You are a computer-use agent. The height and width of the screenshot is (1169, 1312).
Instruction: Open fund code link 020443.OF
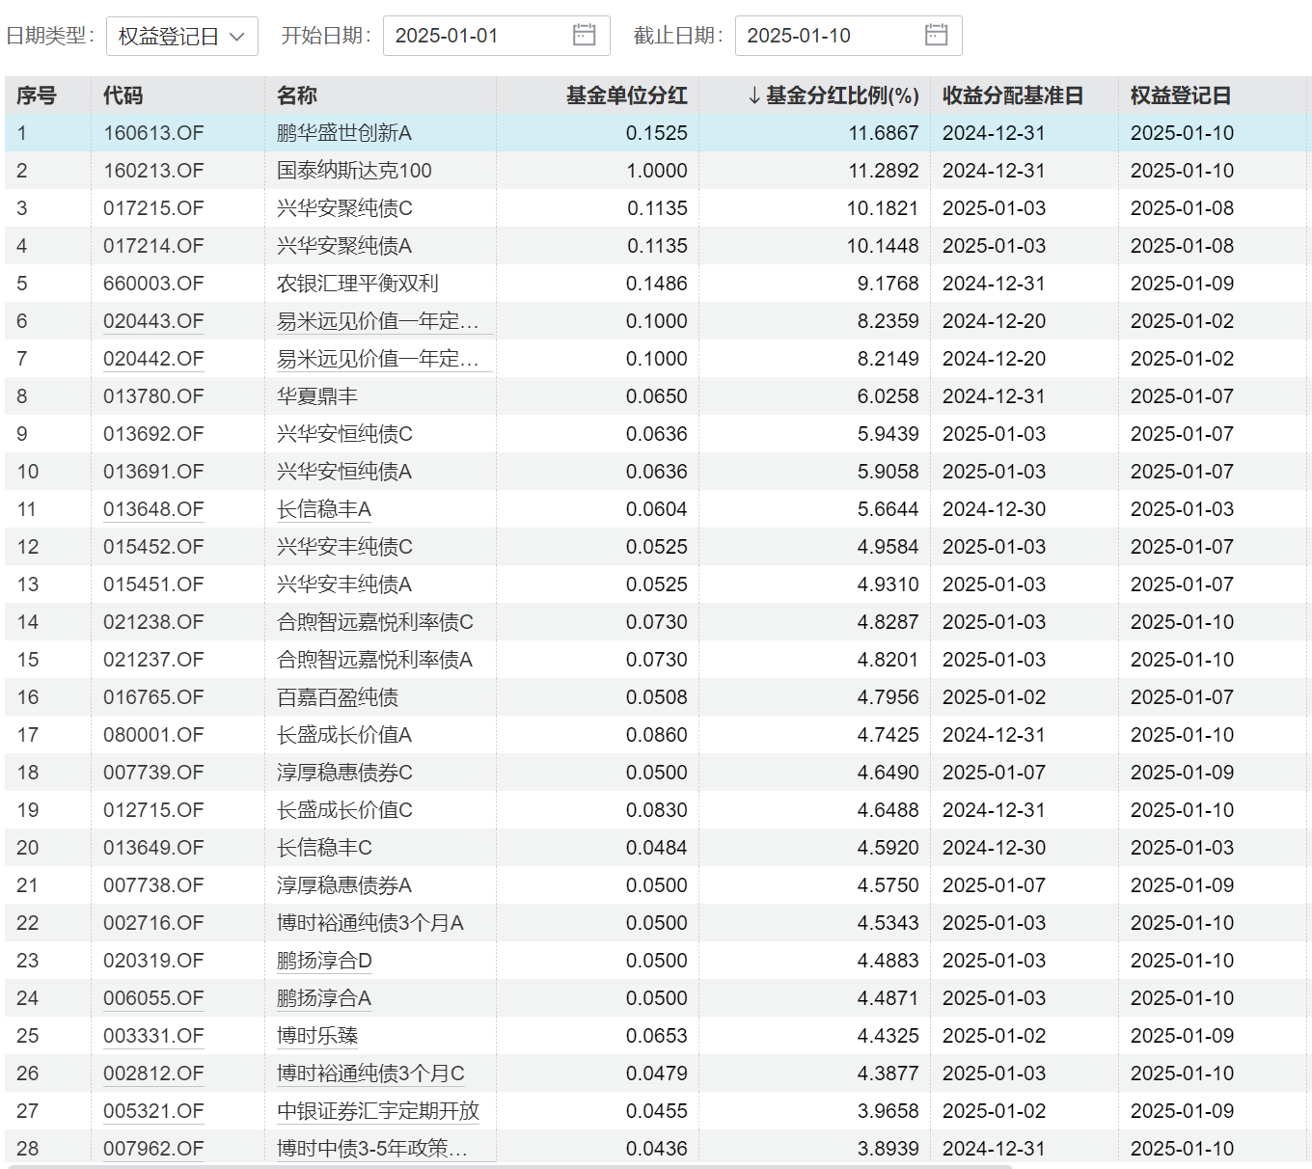pos(153,321)
